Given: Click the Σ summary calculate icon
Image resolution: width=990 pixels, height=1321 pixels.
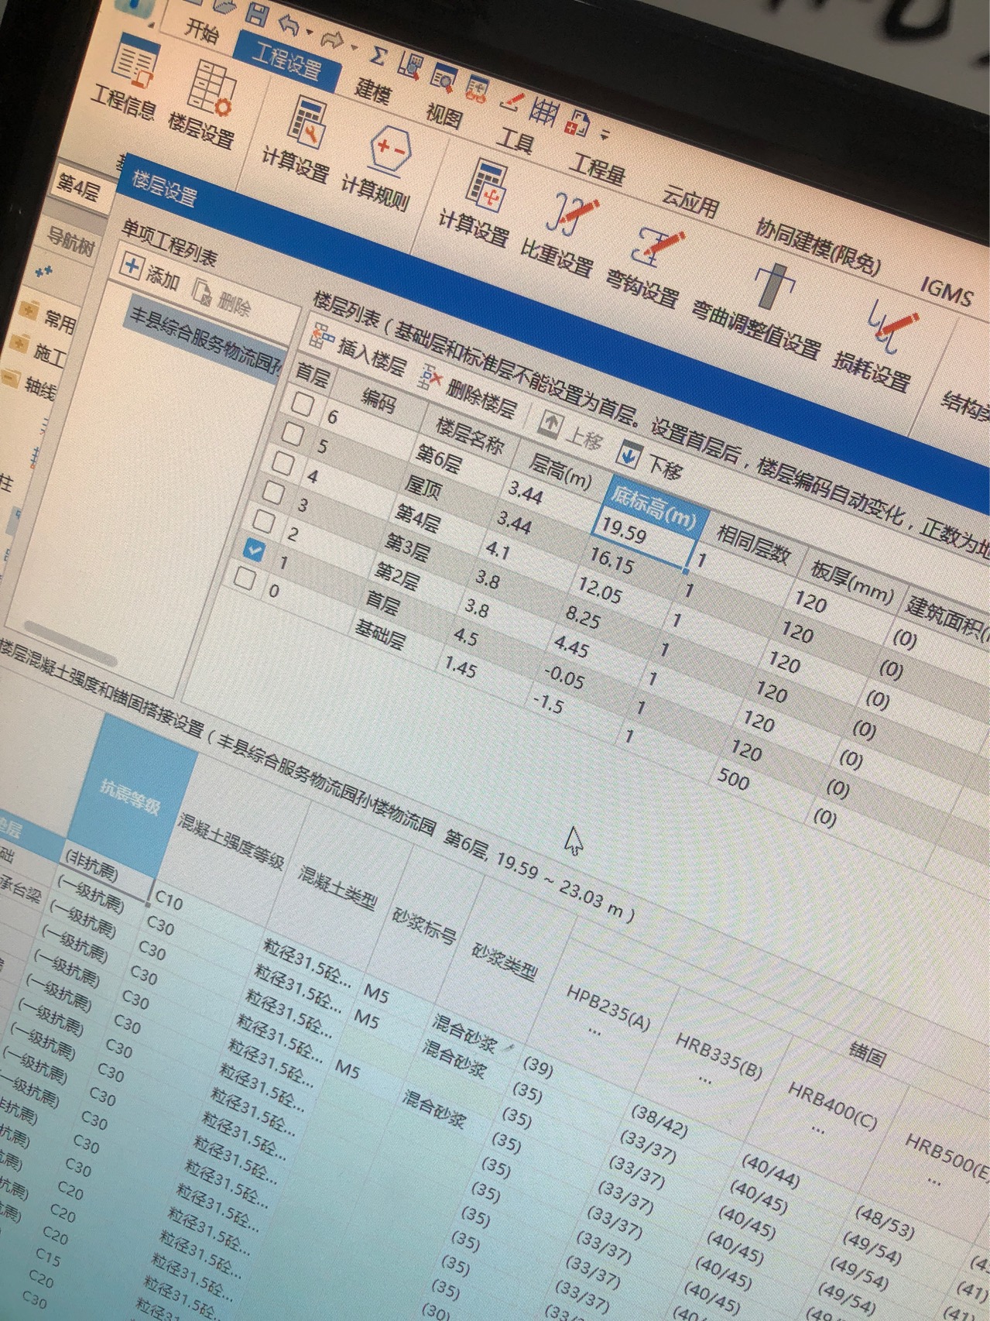Looking at the screenshot, I should point(377,55).
